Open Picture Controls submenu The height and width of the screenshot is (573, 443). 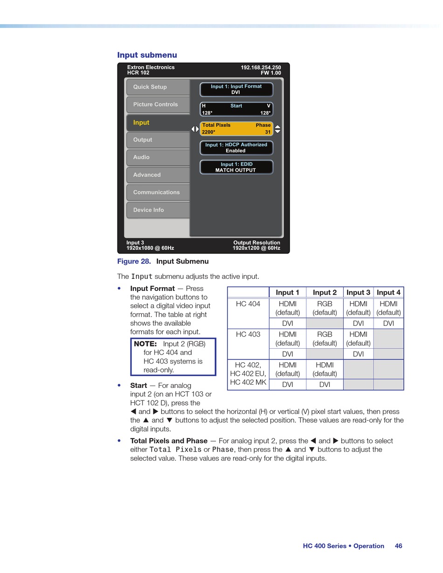tap(158, 104)
